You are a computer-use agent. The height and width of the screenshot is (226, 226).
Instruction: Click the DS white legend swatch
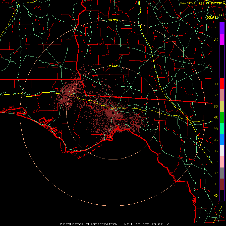point(222,151)
